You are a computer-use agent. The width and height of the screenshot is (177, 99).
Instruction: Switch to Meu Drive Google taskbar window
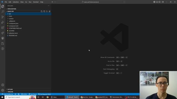coord(87,97)
